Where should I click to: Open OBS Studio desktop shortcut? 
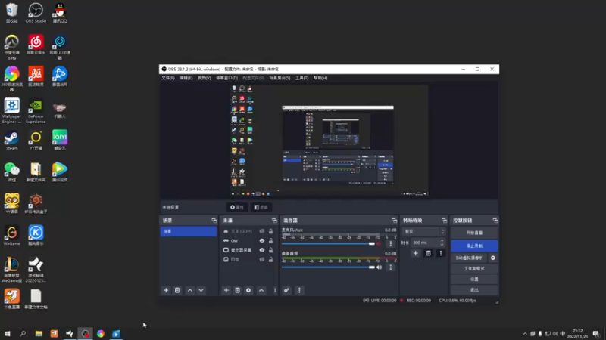(36, 13)
